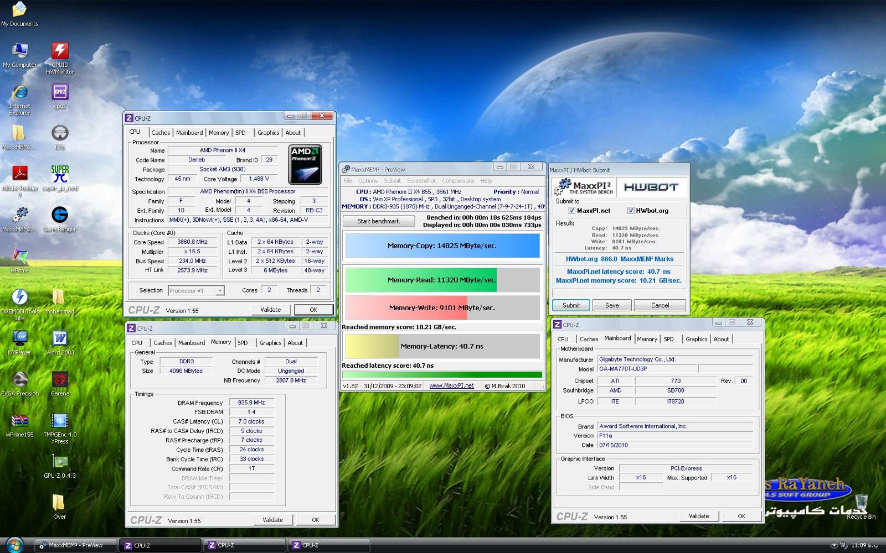Click the Memory-Write result bar
Viewport: 886px width, 553px height.
coord(442,307)
